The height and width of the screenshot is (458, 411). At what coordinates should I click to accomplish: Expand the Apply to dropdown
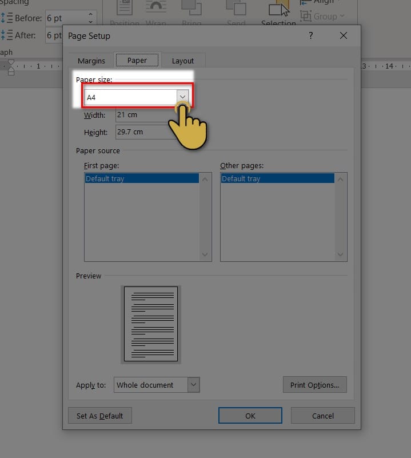193,385
